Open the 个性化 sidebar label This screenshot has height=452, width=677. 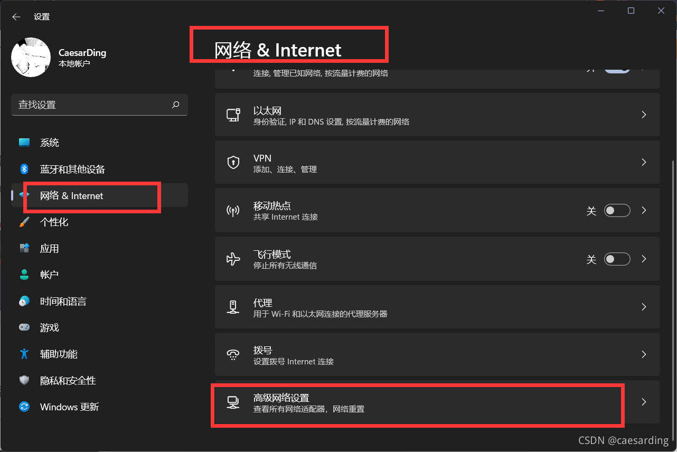[54, 222]
